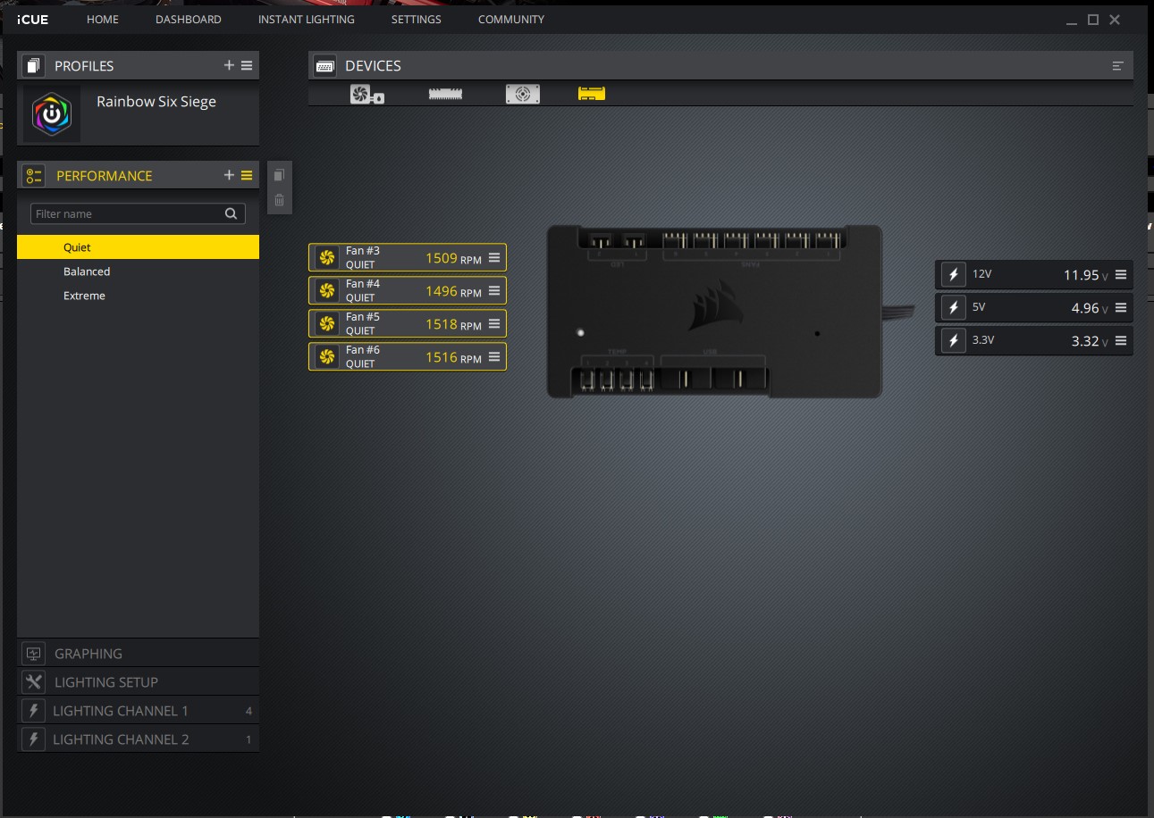Click the 12V rail lightning icon
The height and width of the screenshot is (818, 1154).
pyautogui.click(x=954, y=275)
